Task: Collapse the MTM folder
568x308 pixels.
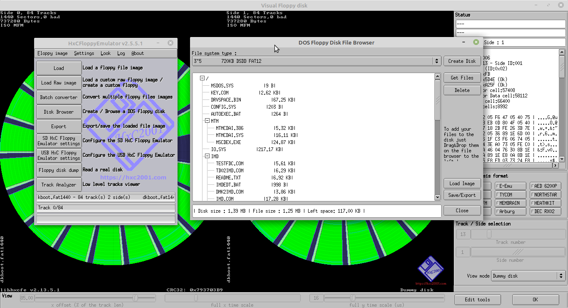Action: 207,121
